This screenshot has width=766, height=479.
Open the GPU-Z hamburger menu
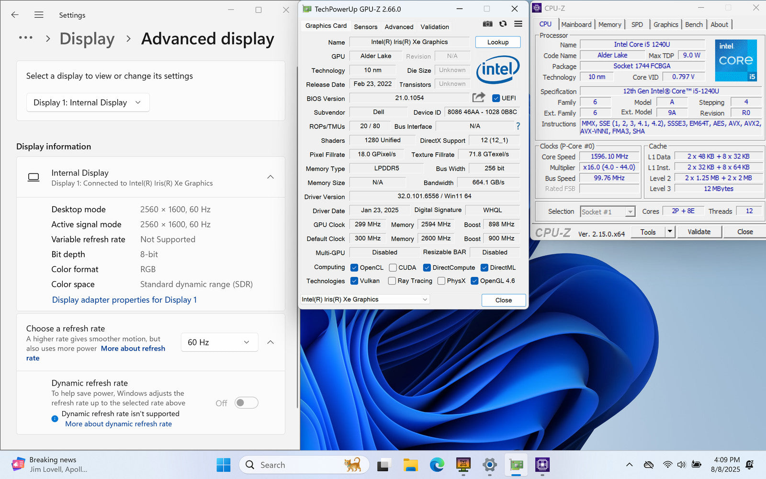click(x=518, y=24)
